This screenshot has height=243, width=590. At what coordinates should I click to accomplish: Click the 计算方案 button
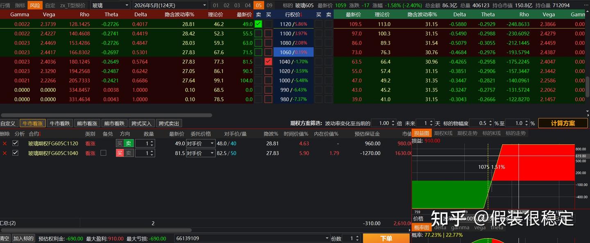pyautogui.click(x=563, y=123)
